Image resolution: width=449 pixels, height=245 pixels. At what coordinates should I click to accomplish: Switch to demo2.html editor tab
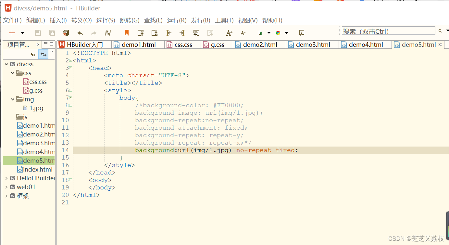pyautogui.click(x=260, y=45)
